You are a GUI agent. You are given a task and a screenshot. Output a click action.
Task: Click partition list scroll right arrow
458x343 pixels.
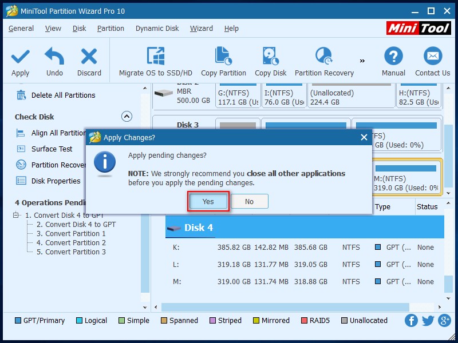(x=440, y=307)
